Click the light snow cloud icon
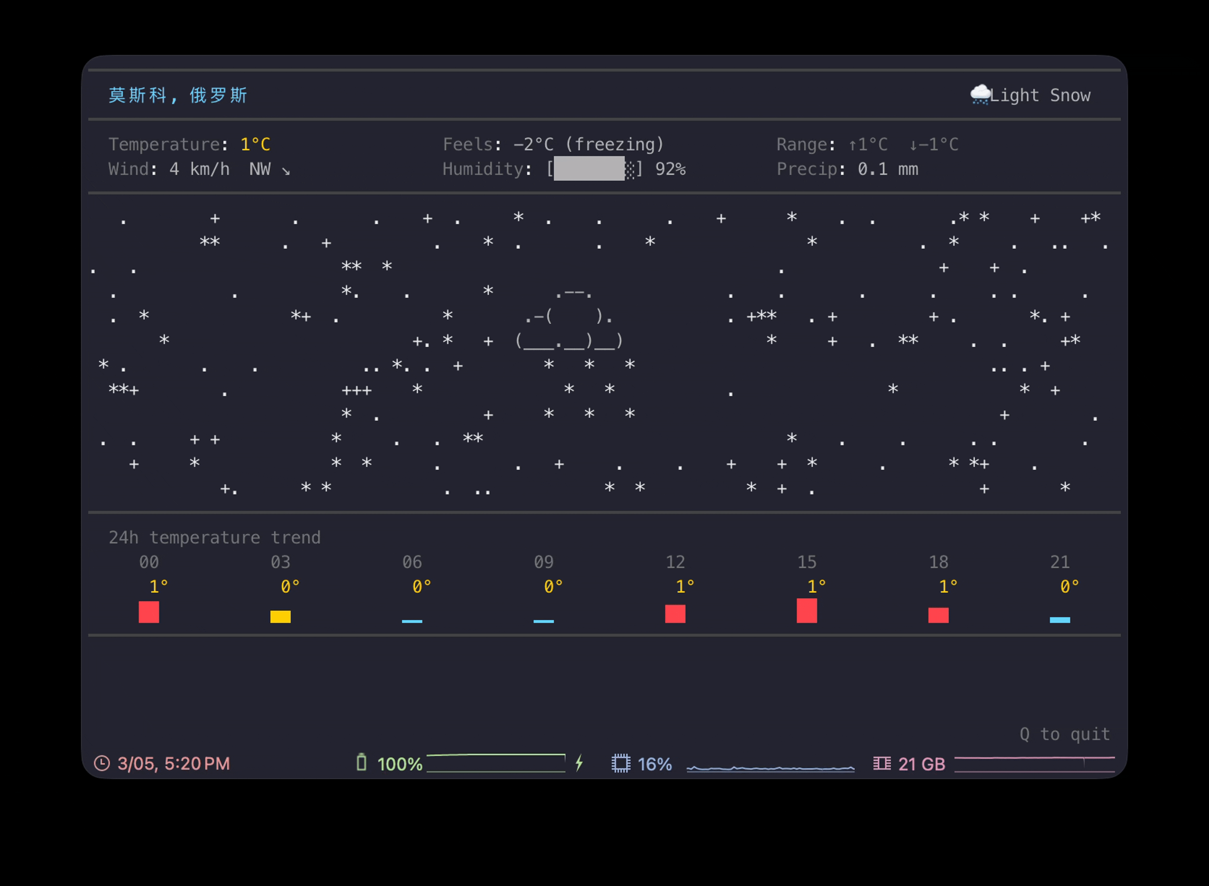Screen dimensions: 1209x886 tap(980, 94)
